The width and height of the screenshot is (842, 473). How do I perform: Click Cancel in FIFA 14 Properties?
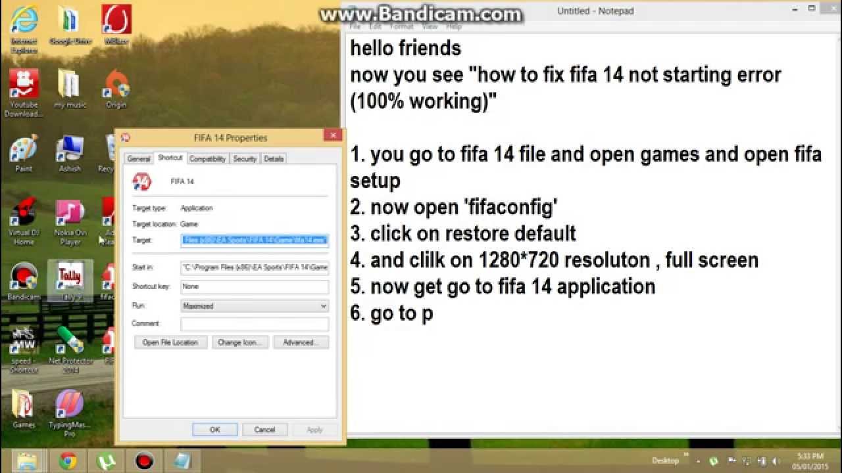coord(264,430)
